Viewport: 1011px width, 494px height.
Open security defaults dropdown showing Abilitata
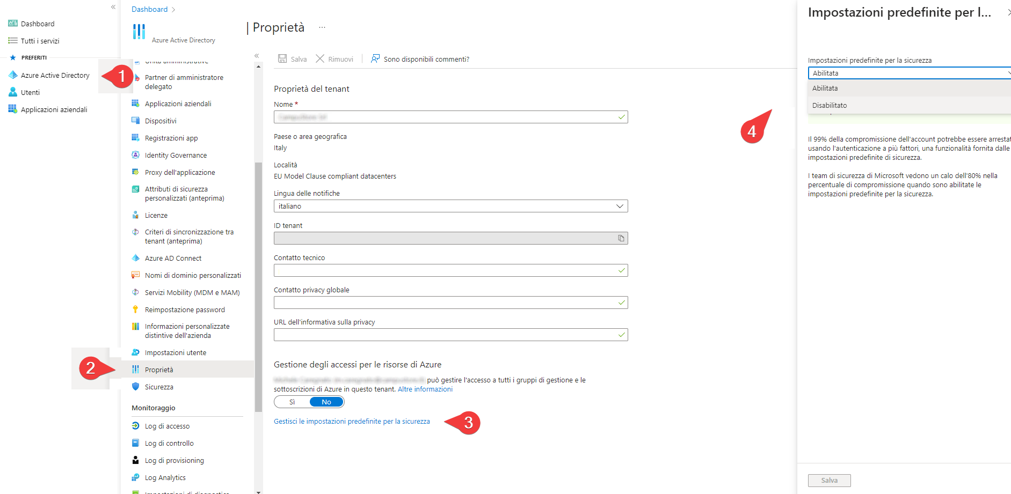tap(910, 73)
